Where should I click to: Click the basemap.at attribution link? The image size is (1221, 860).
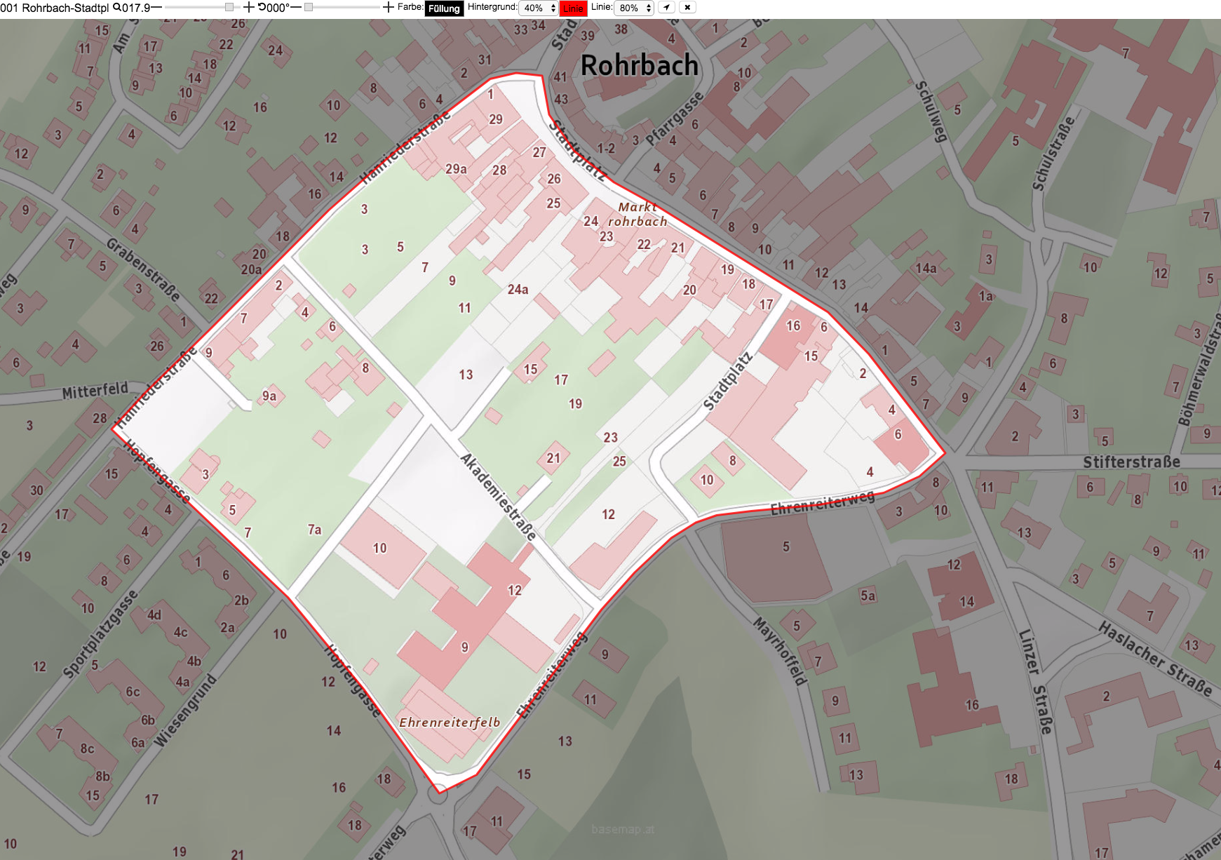tap(623, 829)
